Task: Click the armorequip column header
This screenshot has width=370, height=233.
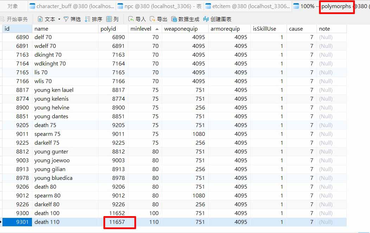Action: click(229, 29)
